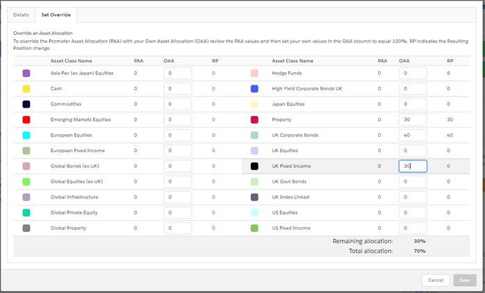
Task: Focus the OAA field for Global Private Equity
Action: pyautogui.click(x=178, y=212)
